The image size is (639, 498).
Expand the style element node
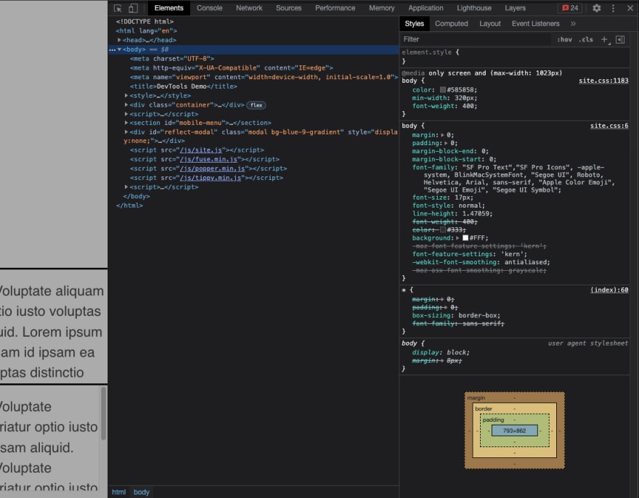tap(126, 96)
